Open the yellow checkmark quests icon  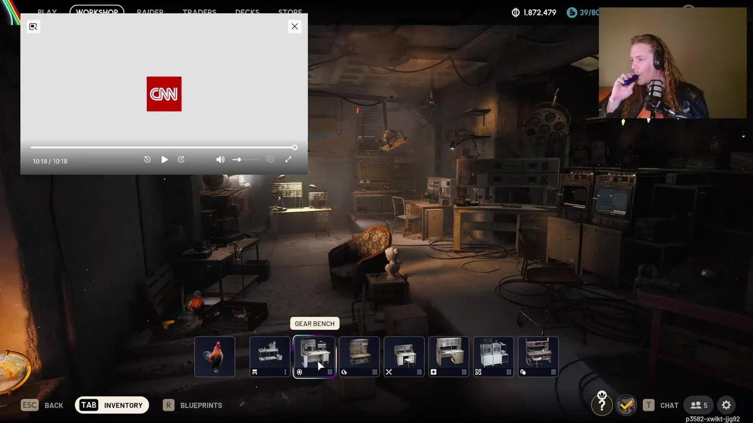click(x=627, y=405)
